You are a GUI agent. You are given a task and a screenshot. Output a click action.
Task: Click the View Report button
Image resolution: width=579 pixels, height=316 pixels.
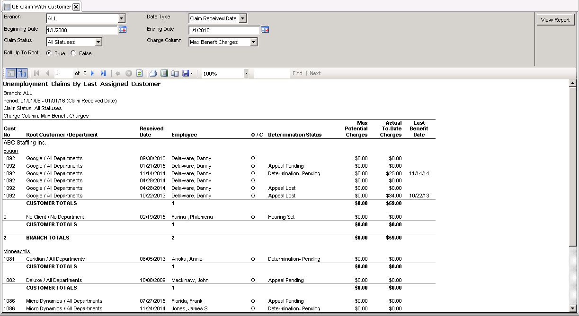click(x=555, y=20)
